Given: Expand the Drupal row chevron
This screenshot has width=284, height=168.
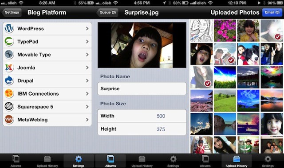Looking at the screenshot, I should tap(87, 80).
